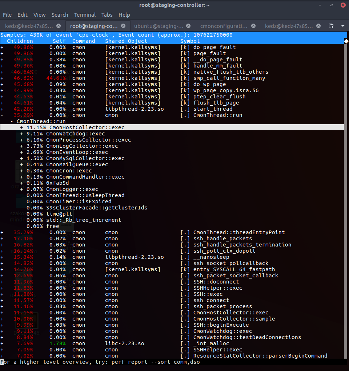349x371 pixels.
Task: Close the cmonconfigurati tab
Action: (253, 26)
